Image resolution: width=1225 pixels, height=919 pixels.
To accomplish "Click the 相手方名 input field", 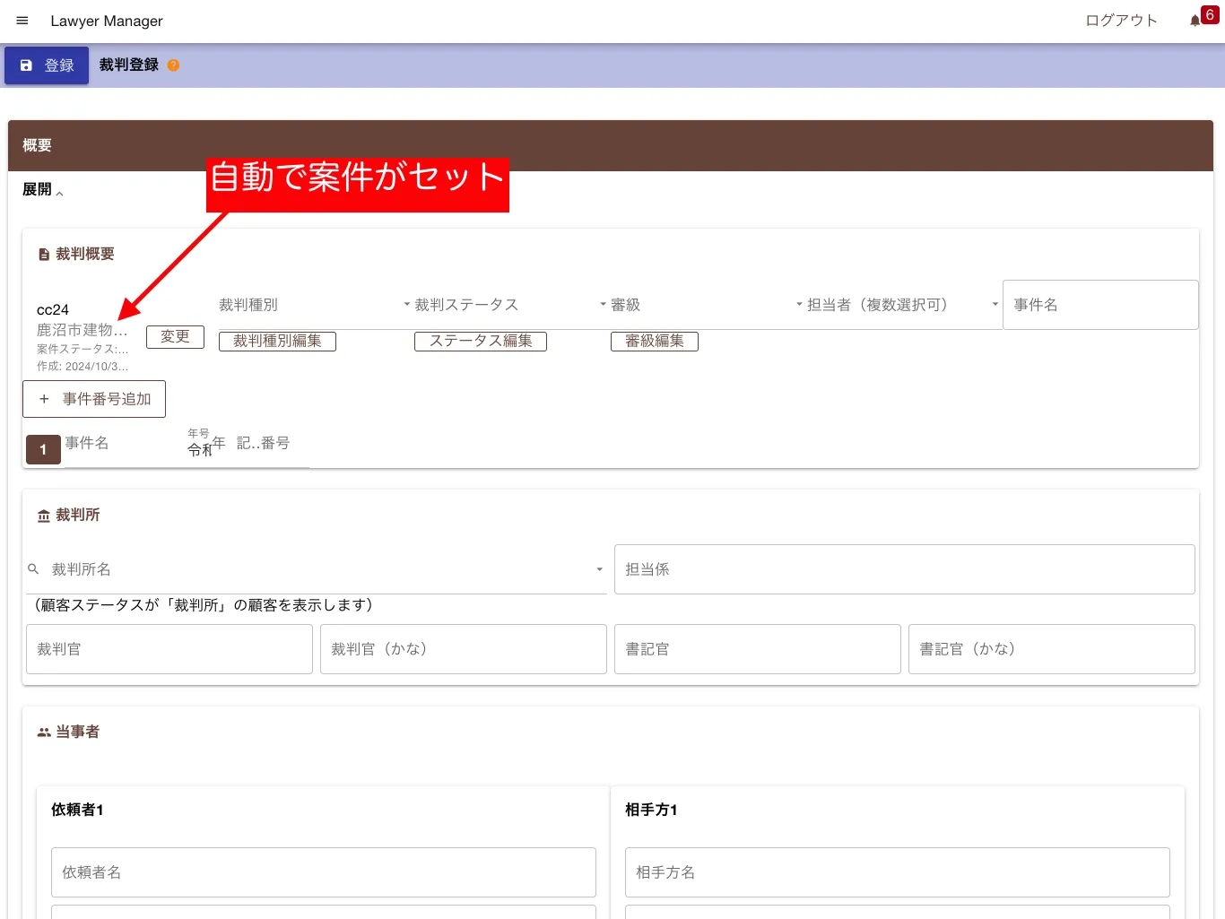I will pos(898,872).
